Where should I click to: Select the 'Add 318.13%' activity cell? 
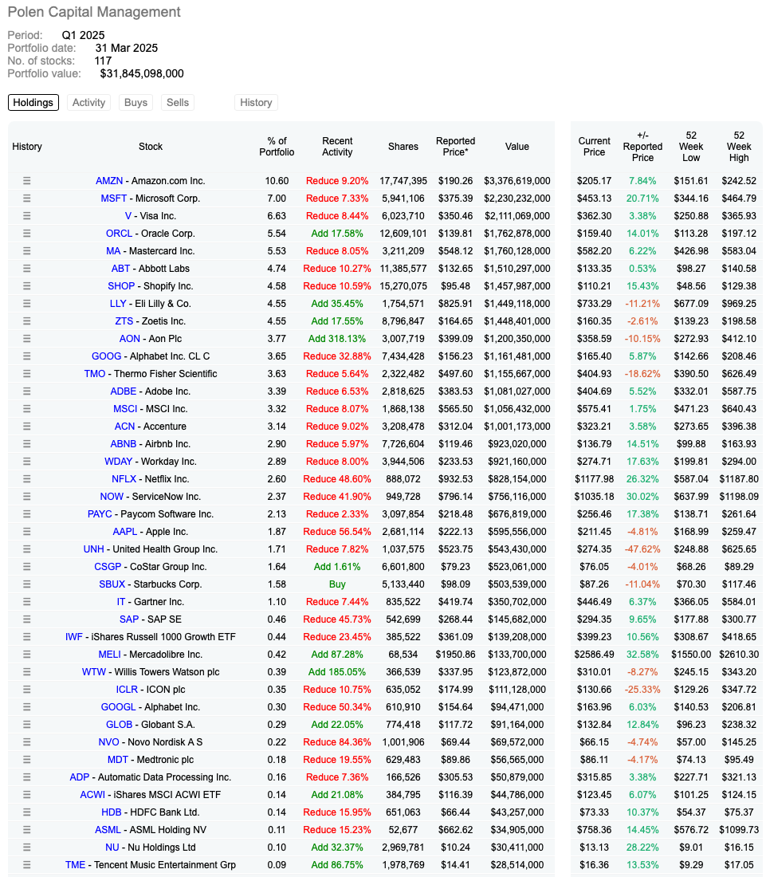coord(337,338)
